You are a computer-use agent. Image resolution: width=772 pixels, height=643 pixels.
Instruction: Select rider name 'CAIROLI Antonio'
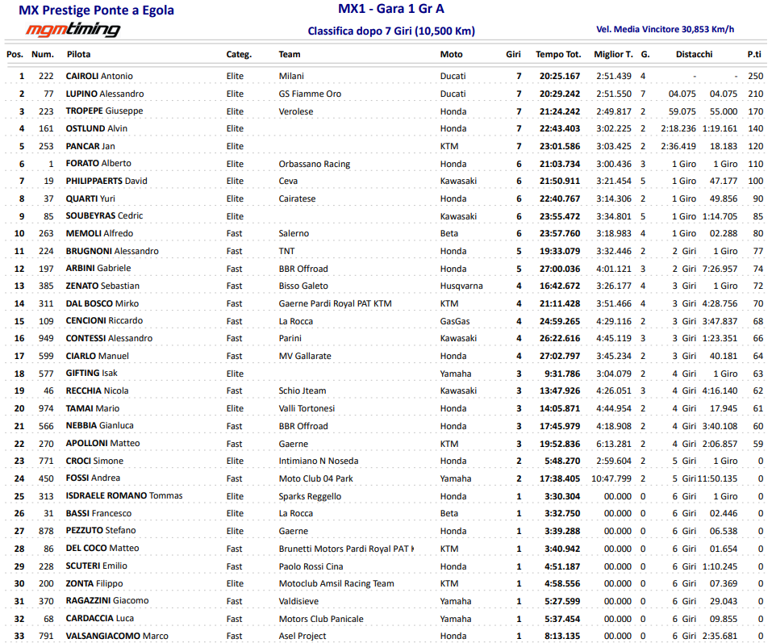pyautogui.click(x=99, y=76)
